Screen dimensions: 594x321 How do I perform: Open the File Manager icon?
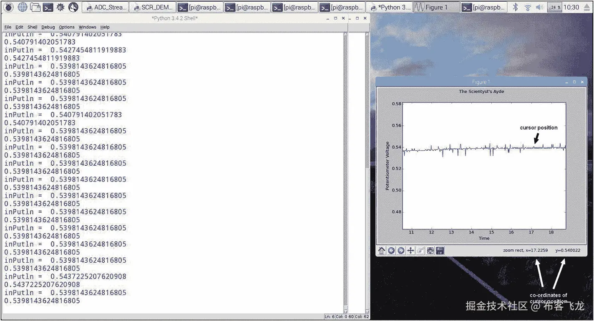(35, 7)
